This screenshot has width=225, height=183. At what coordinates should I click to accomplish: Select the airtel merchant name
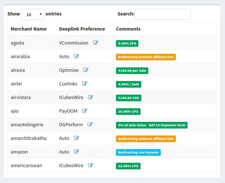click(x=16, y=84)
